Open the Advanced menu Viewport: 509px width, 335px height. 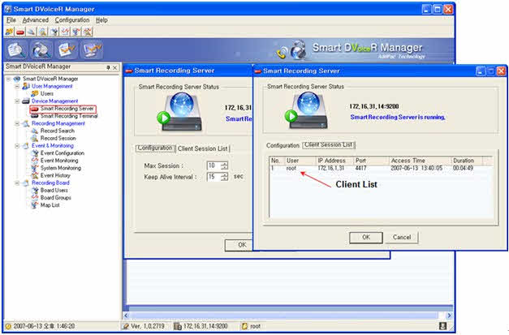click(35, 19)
